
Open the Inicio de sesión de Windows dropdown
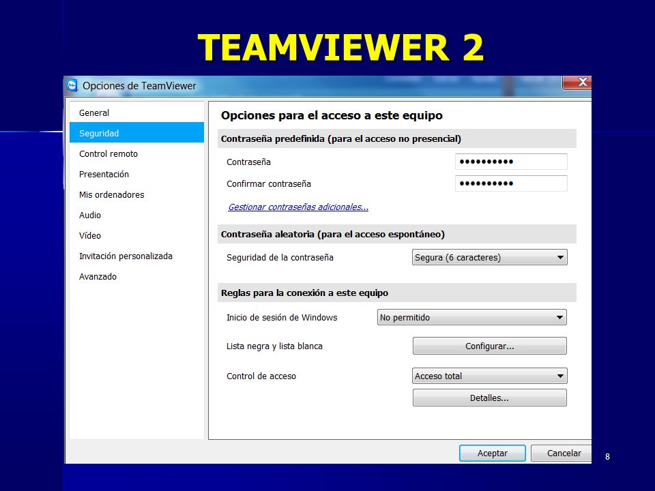472,317
